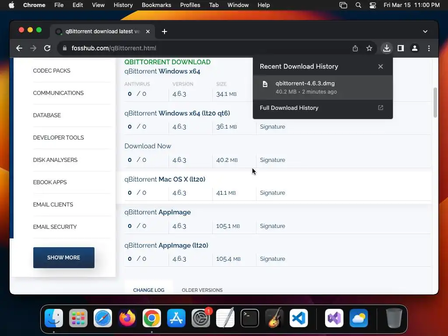Switch to Chrome in the Dock
Screen dimensions: 448x336
[152, 318]
